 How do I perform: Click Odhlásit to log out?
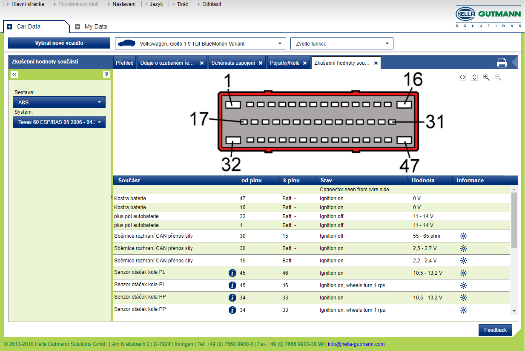212,4
